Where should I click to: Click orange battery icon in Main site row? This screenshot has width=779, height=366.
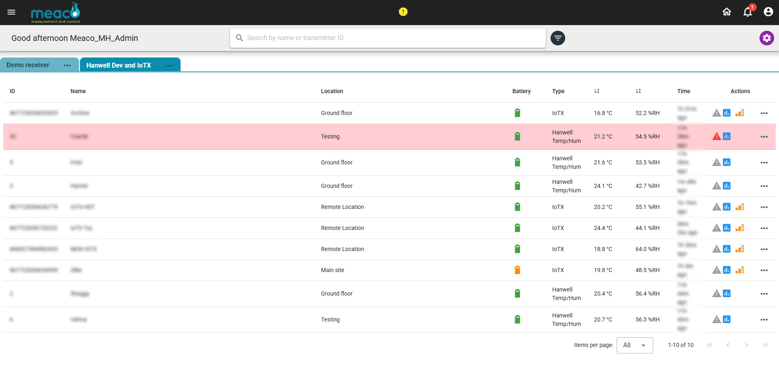tap(517, 270)
